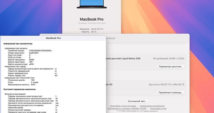
Task: Select the 36 ГБ memory value
Action: coord(94,32)
